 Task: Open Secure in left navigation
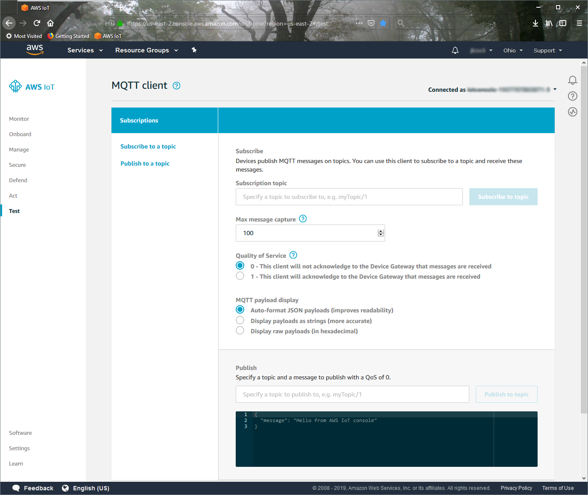(x=18, y=165)
